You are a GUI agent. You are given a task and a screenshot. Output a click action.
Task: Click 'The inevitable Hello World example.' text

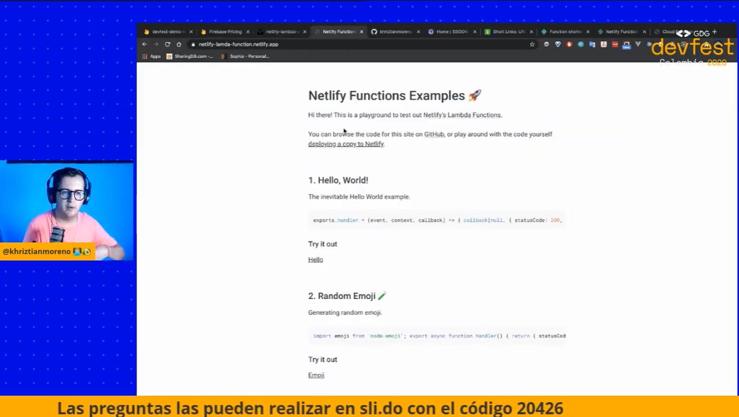[359, 197]
